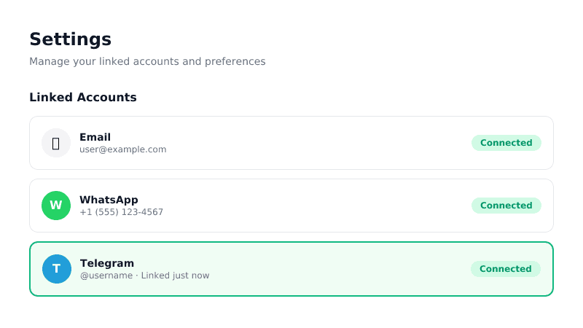Click the WhatsApp account name label
This screenshot has width=583, height=328.
[109, 200]
